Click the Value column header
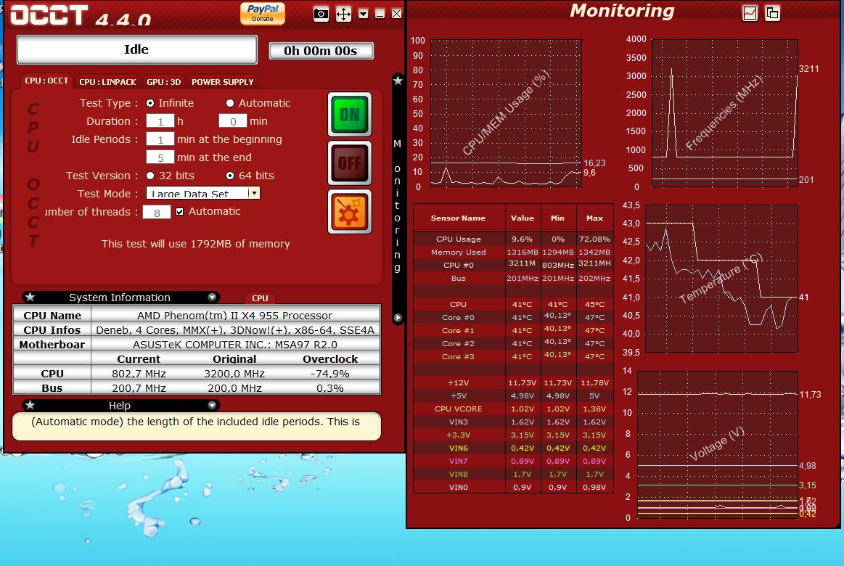 pos(523,218)
